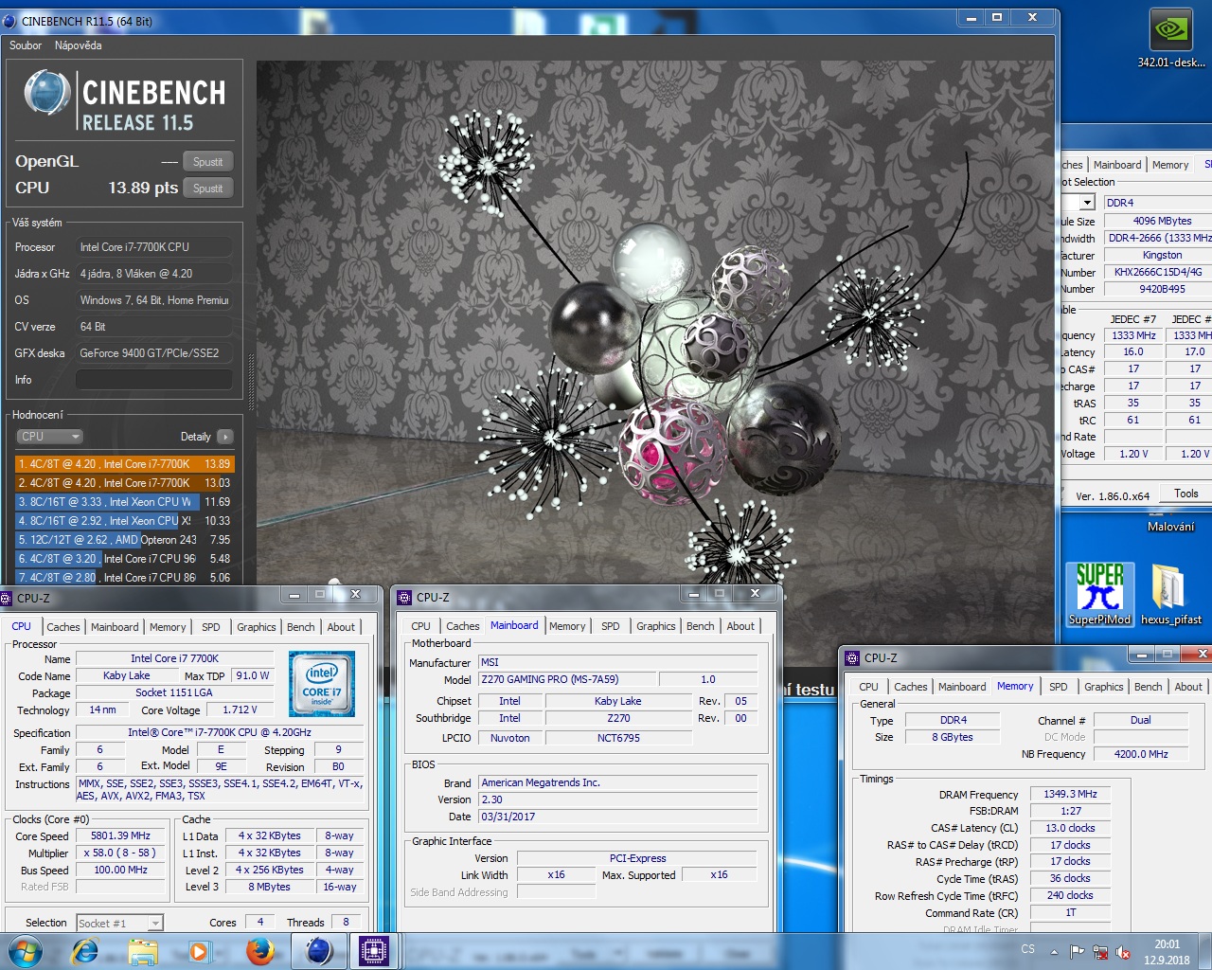This screenshot has height=970, width=1212.
Task: Open the Windows Start menu
Action: [25, 951]
